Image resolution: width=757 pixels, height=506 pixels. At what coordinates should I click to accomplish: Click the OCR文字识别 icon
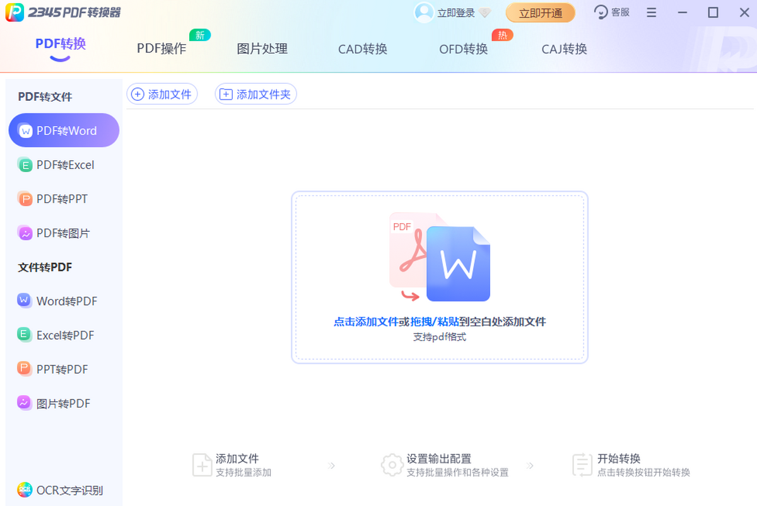tap(25, 490)
